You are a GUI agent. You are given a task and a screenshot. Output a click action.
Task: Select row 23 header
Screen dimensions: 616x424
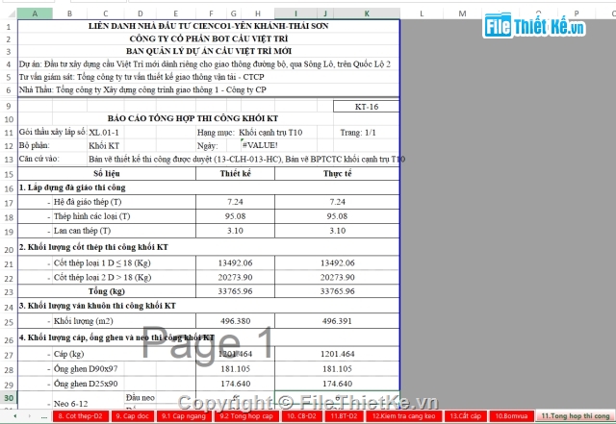click(9, 291)
